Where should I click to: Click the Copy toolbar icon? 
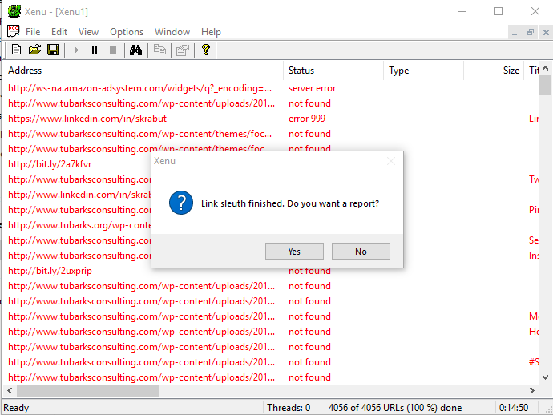(x=159, y=50)
